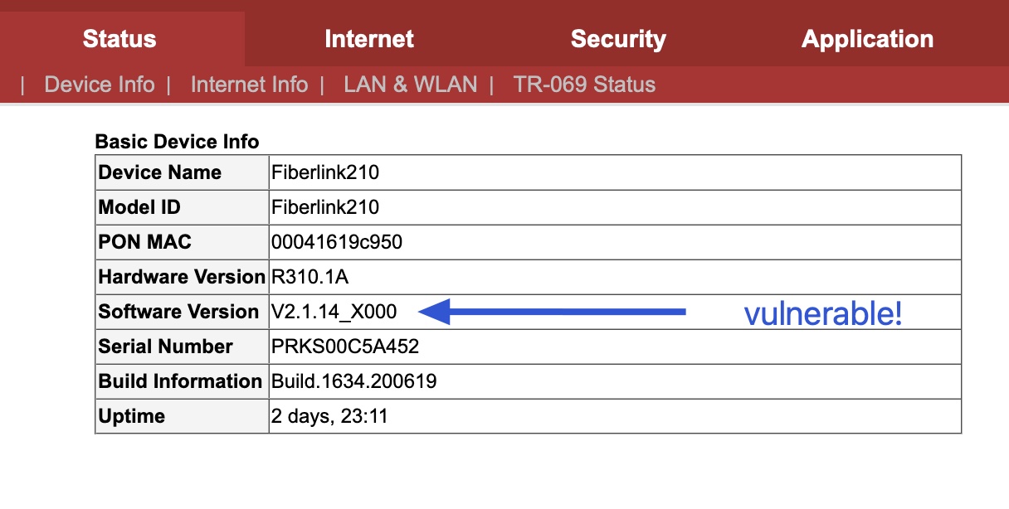Click the Device Name value Fiberlink210
This screenshot has width=1009, height=509.
tap(325, 173)
